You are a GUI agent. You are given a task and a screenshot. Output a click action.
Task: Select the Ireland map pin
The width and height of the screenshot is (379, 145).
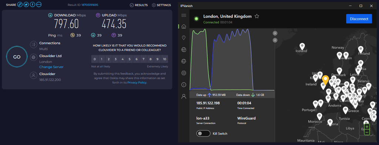(x=315, y=78)
